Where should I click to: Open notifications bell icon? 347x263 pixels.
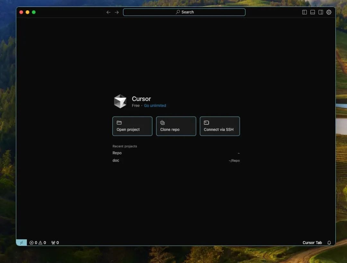point(329,243)
